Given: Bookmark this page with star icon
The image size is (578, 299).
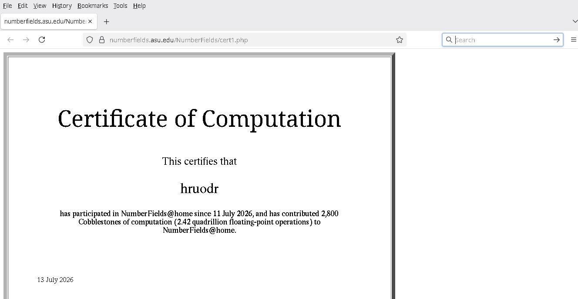Looking at the screenshot, I should click(x=400, y=40).
